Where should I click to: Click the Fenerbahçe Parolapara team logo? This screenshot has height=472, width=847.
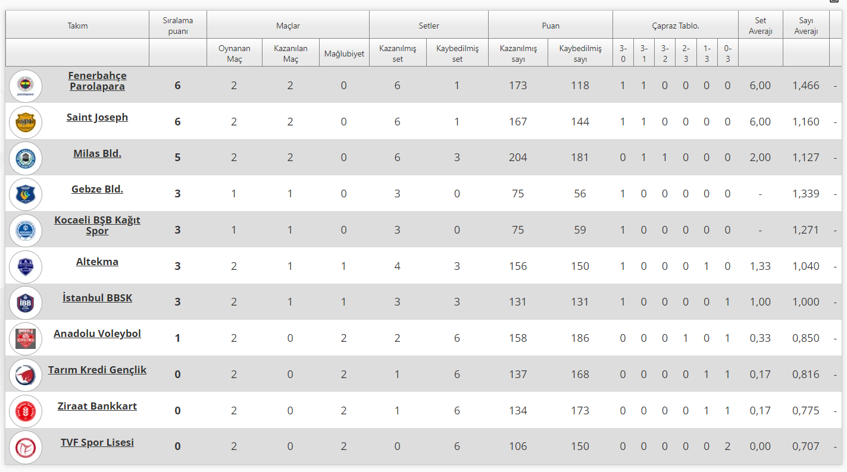pos(26,86)
